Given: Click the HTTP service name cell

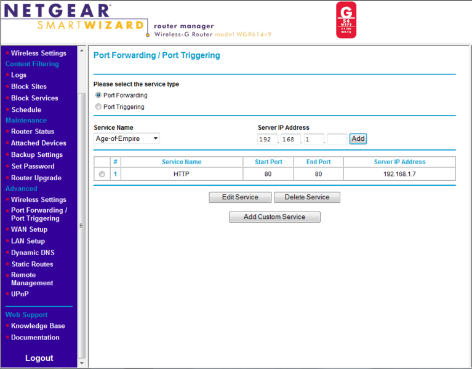Looking at the screenshot, I should tap(182, 174).
